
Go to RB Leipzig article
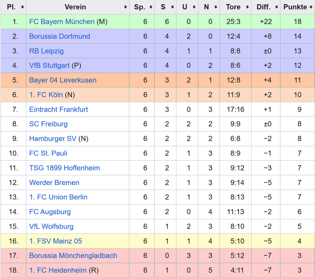pos(46,51)
